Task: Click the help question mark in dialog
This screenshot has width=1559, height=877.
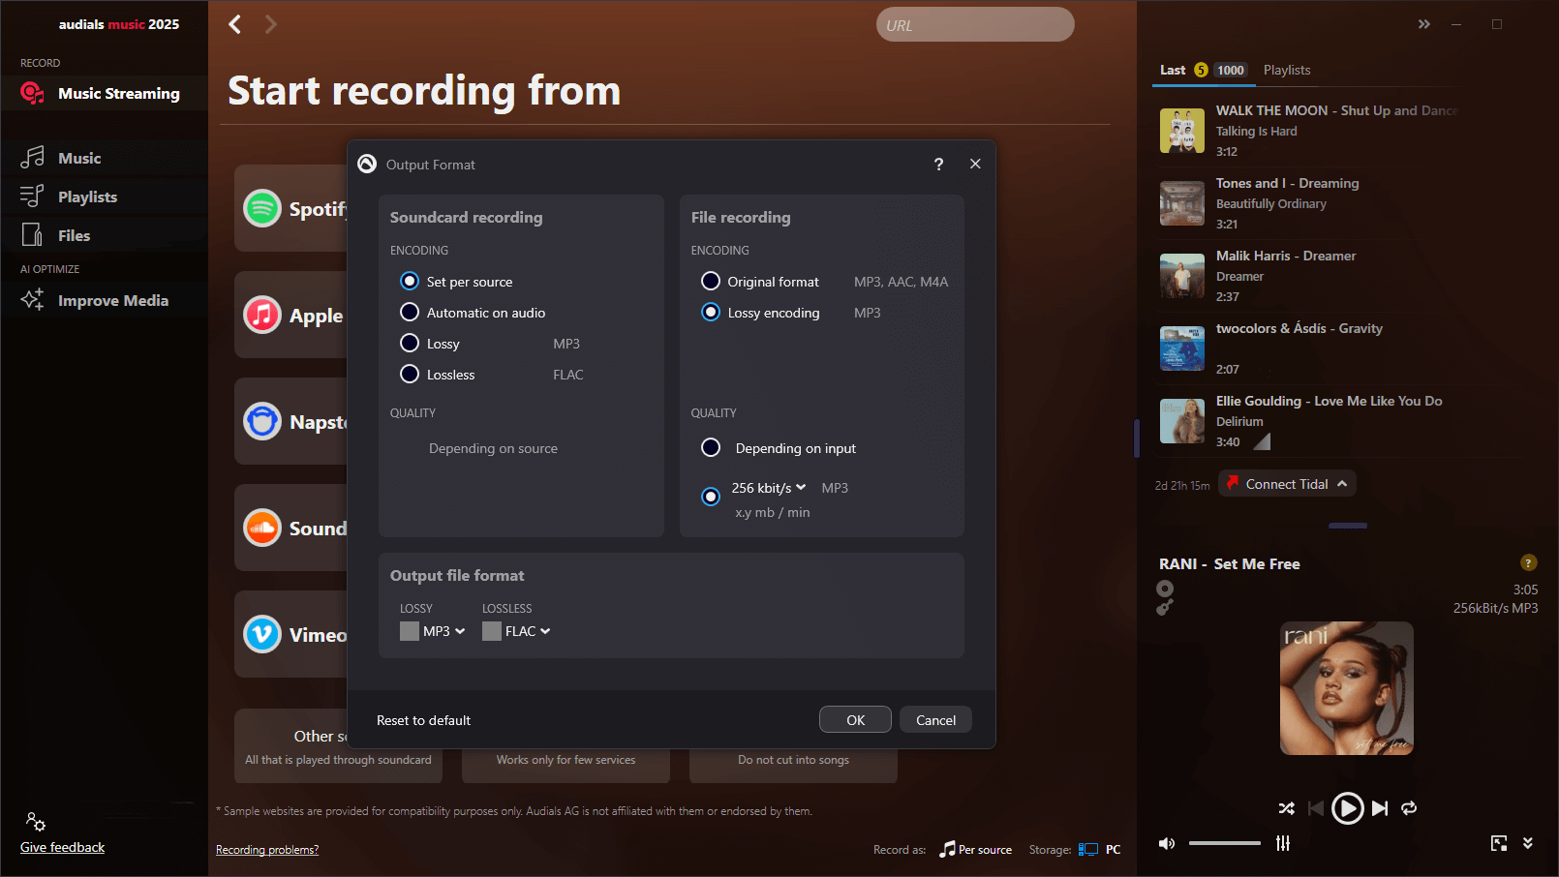Action: point(938,165)
